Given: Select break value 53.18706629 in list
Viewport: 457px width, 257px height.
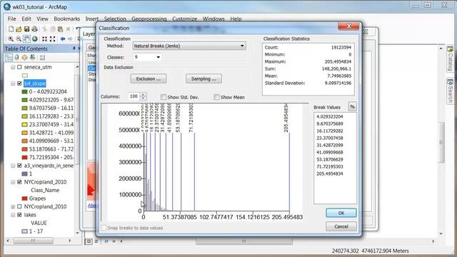Looking at the screenshot, I should (330, 159).
